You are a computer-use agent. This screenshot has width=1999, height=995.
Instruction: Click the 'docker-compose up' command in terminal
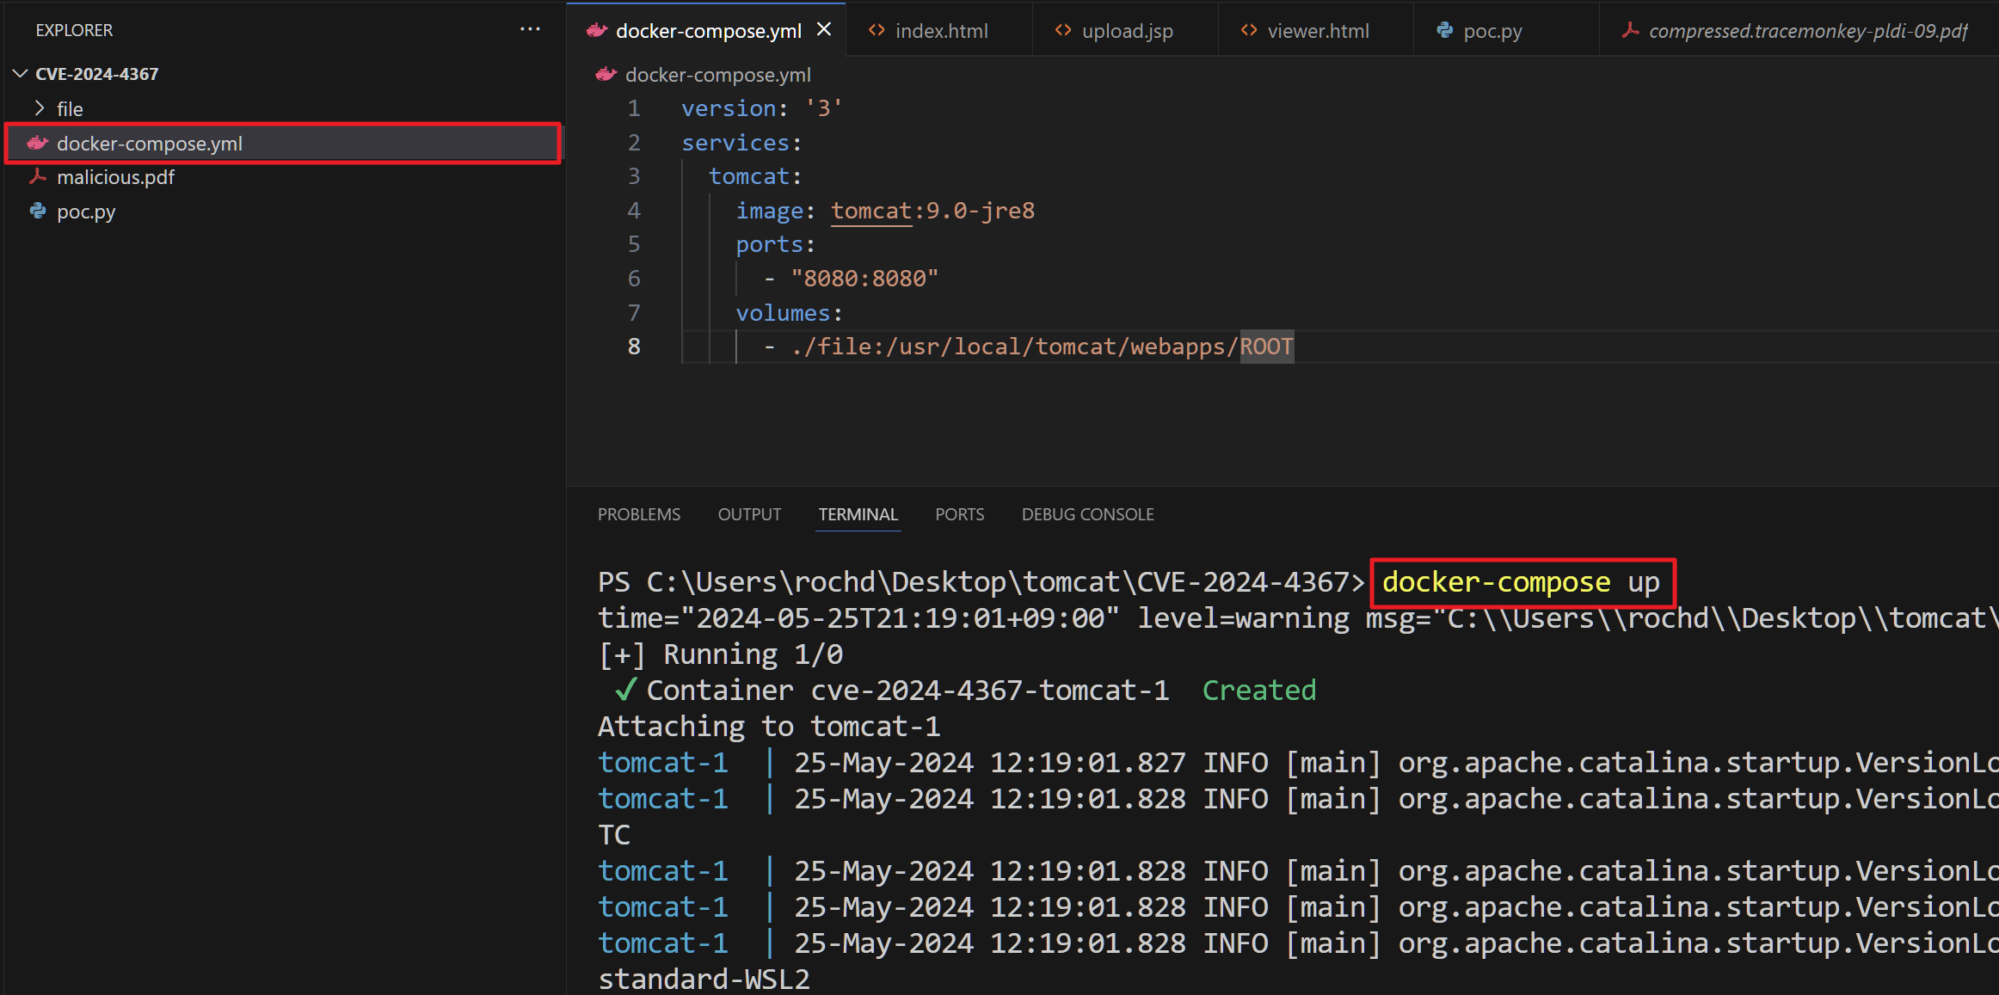1521,582
